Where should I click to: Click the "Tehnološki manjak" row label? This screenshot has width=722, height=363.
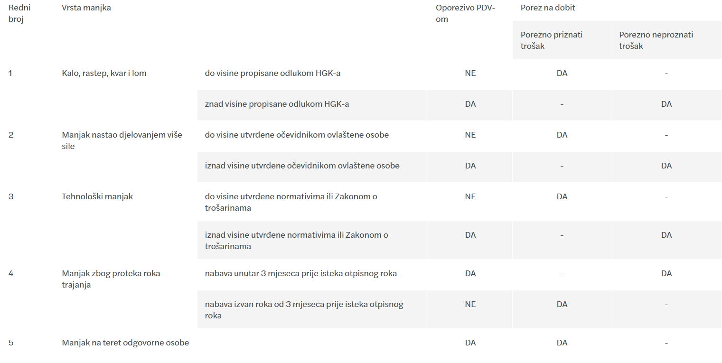click(97, 196)
